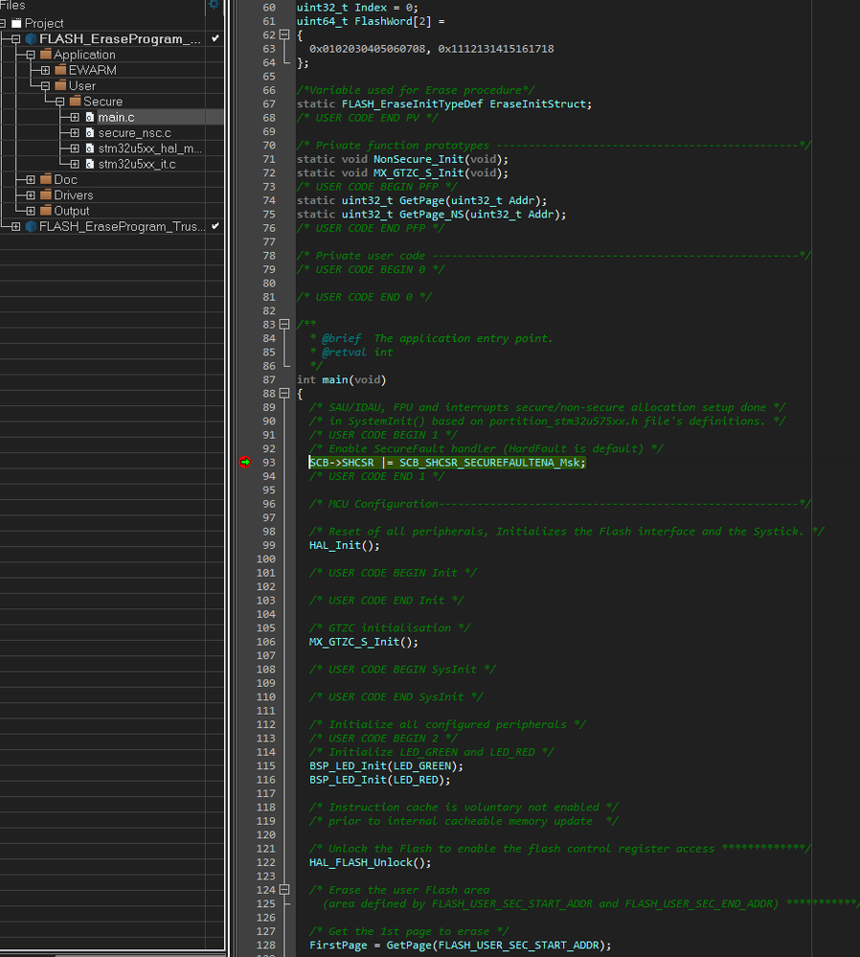Image resolution: width=860 pixels, height=957 pixels.
Task: Click the main.c file icon in Secure group
Action: click(x=89, y=117)
